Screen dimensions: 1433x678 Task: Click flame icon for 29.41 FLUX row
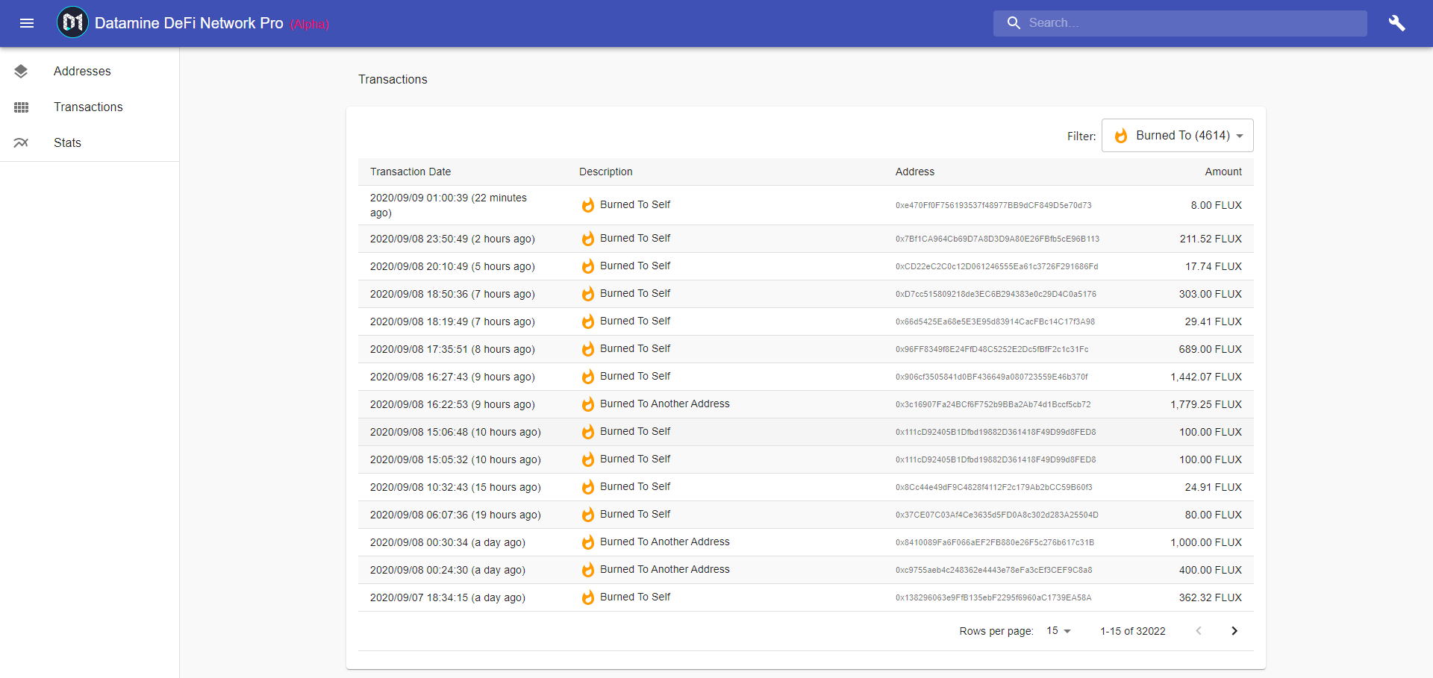[x=588, y=321]
